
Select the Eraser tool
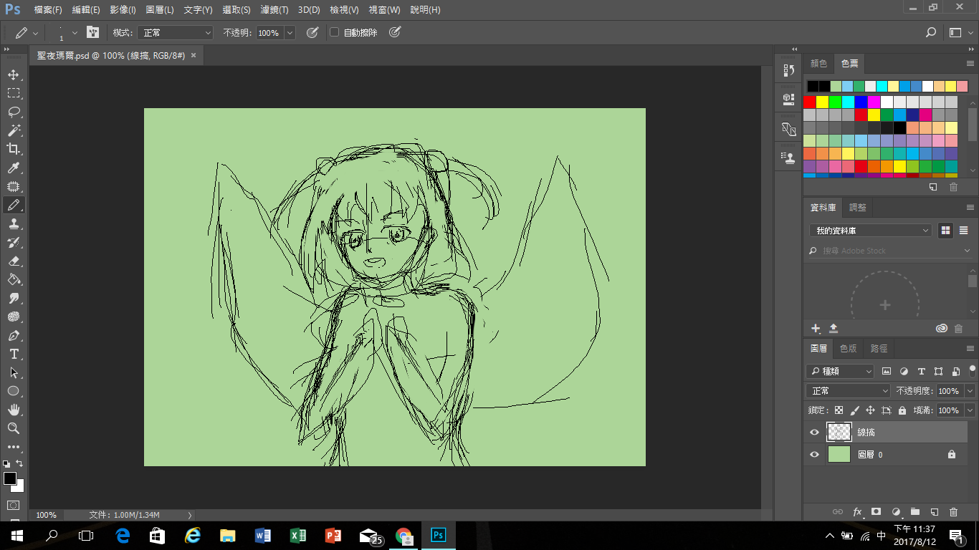tap(13, 261)
